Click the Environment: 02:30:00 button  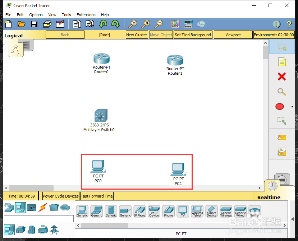tap(274, 35)
